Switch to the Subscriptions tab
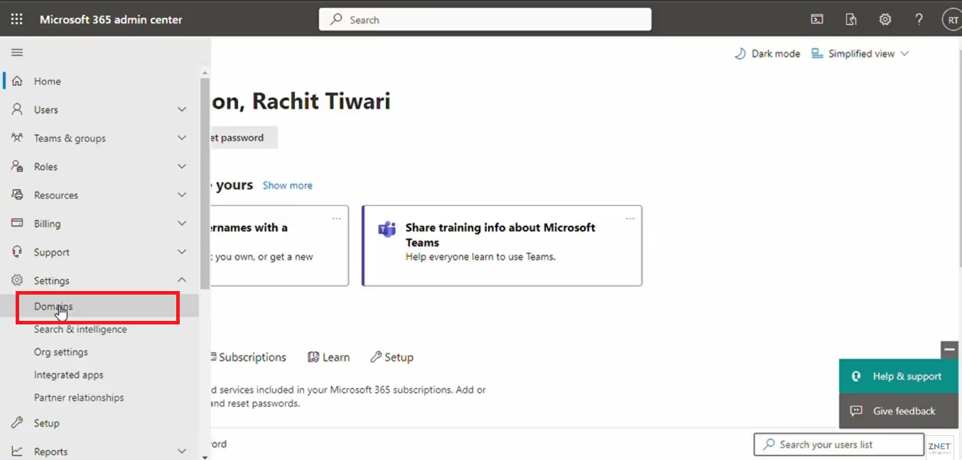This screenshot has width=962, height=460. click(x=250, y=357)
